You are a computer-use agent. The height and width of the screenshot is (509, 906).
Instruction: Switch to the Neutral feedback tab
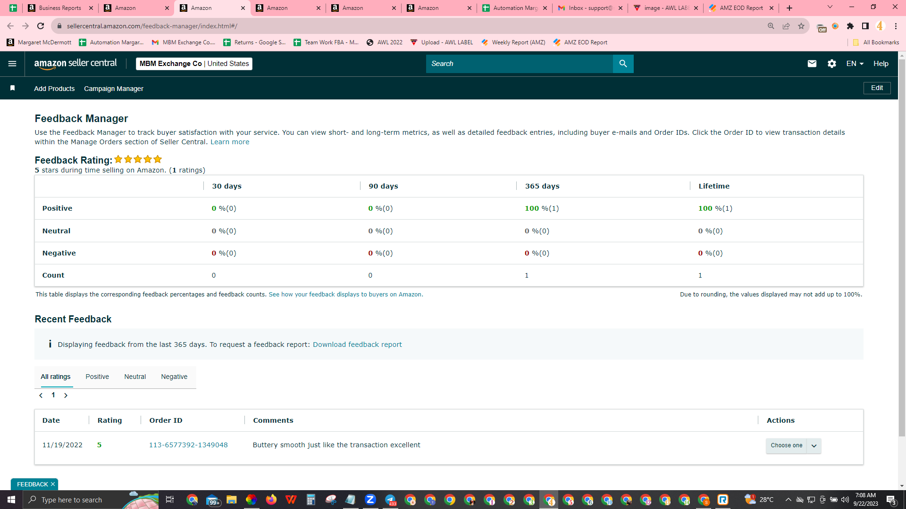coord(135,377)
